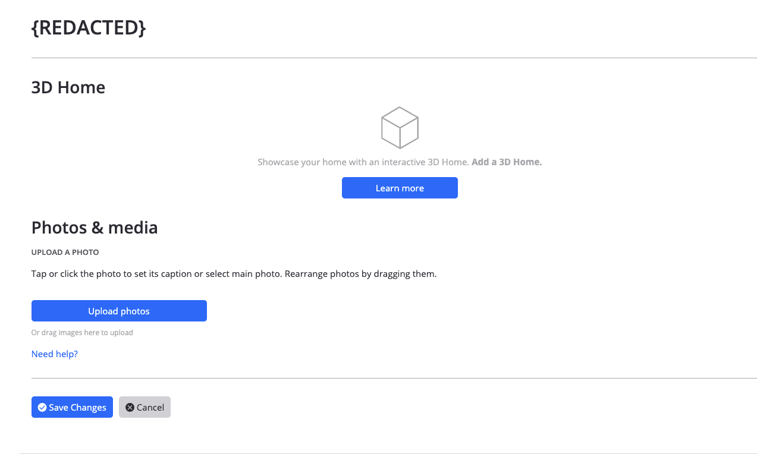This screenshot has width=757, height=454.
Task: Cancel editing with the Cancel button
Action: tap(145, 407)
